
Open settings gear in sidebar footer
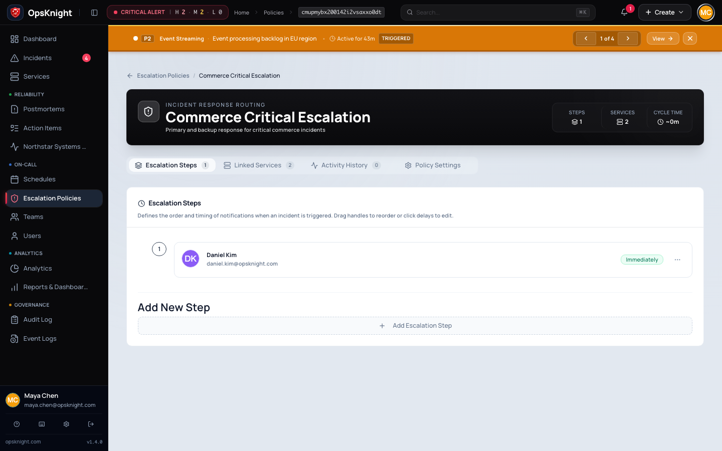tap(66, 424)
